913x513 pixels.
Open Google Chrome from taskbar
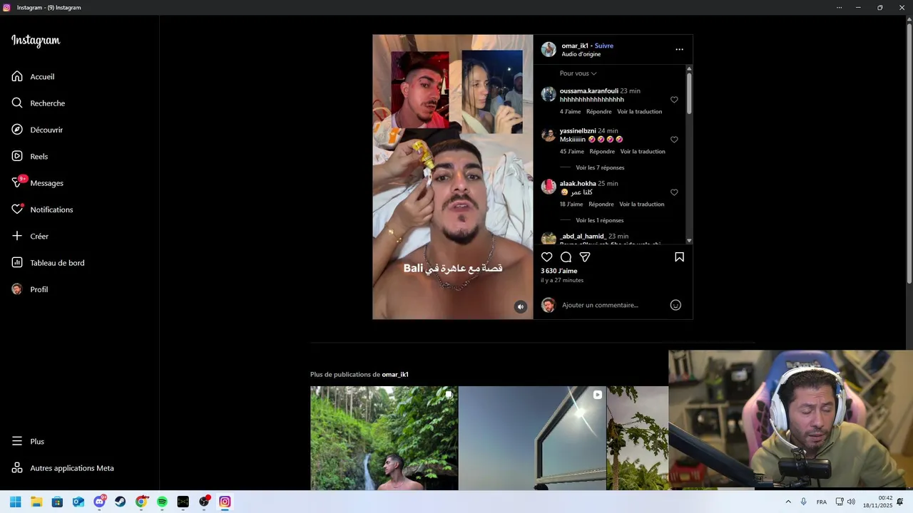pos(141,502)
